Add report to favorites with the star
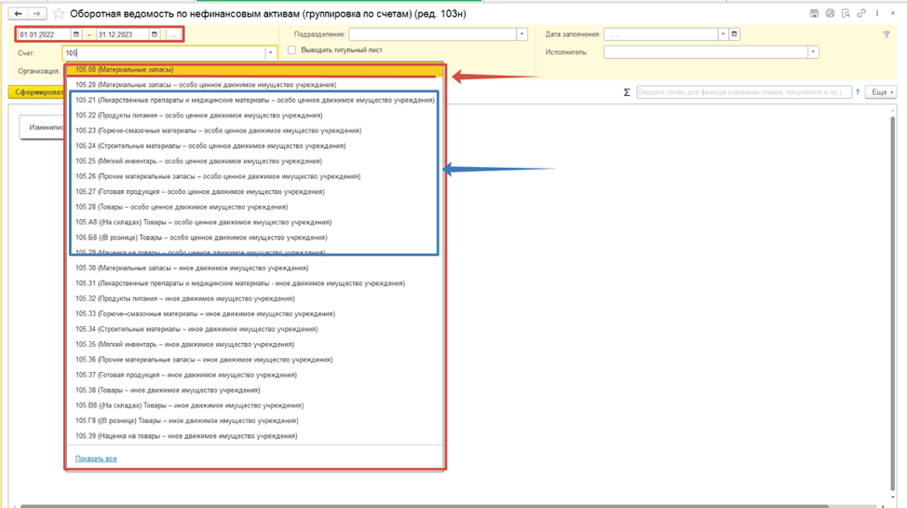This screenshot has height=508, width=907. click(x=59, y=13)
